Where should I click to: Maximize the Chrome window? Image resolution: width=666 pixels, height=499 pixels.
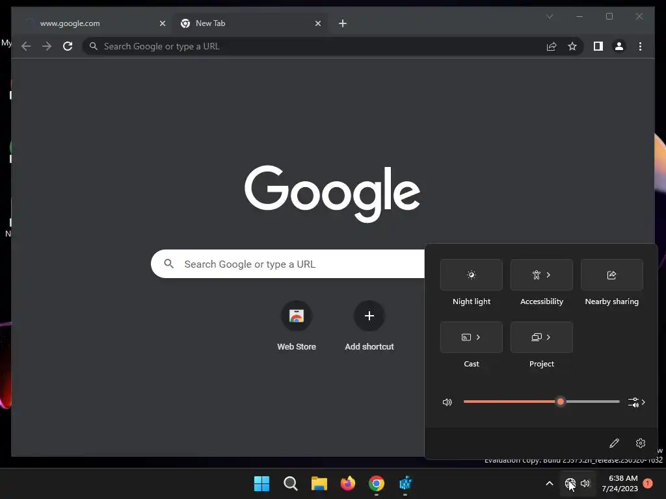tap(609, 16)
